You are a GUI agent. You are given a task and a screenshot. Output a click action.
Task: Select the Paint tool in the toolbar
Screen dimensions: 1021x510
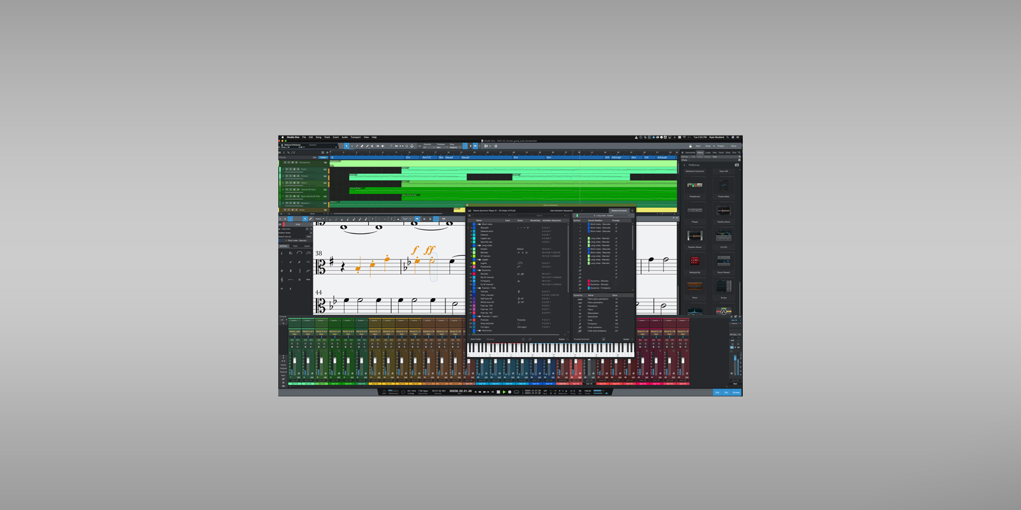click(367, 146)
